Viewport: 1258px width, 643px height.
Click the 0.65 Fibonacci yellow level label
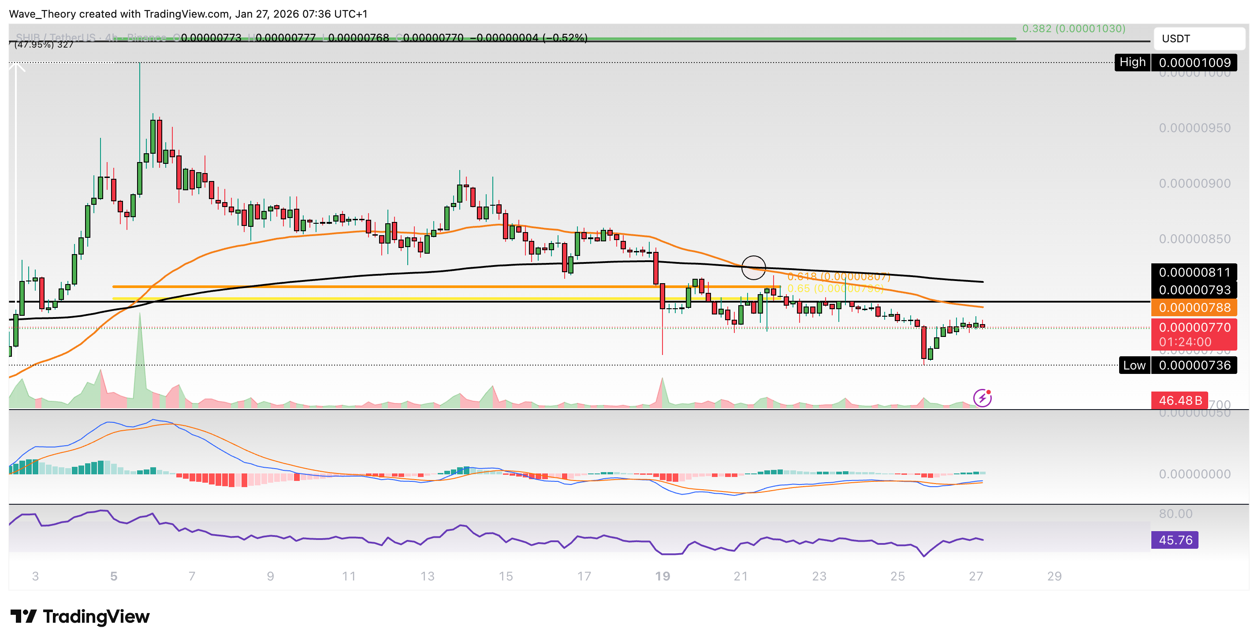[x=835, y=289]
